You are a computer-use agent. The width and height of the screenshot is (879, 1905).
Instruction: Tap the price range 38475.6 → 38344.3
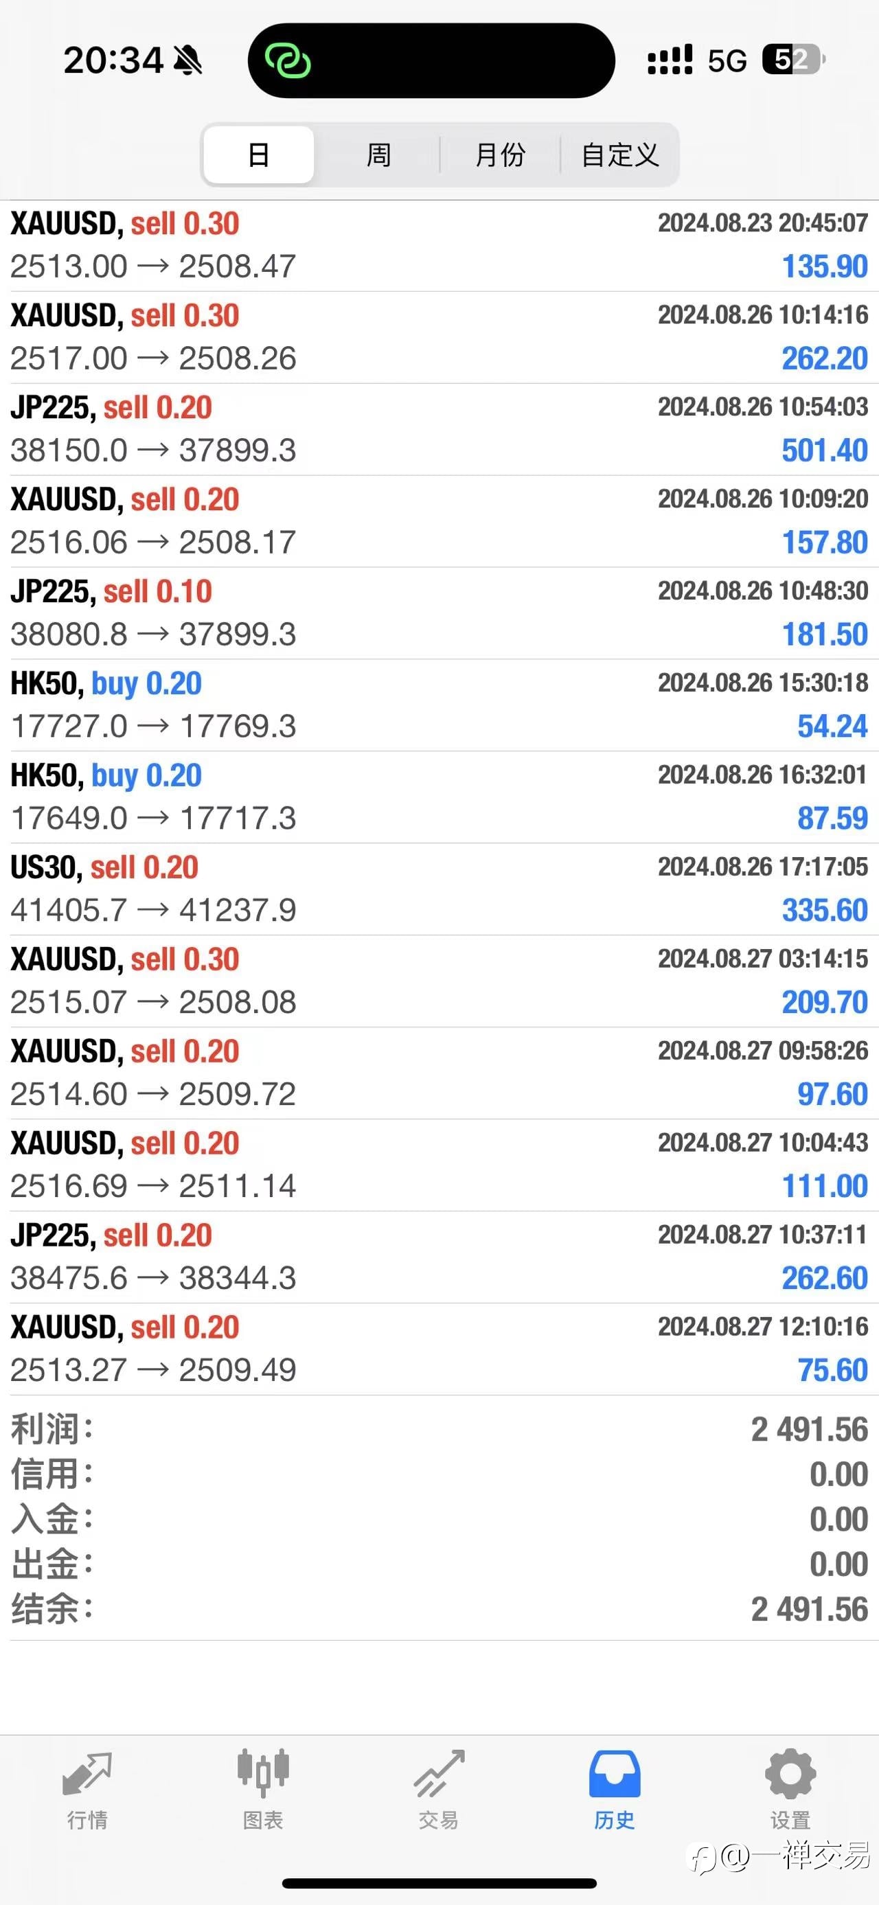[153, 1278]
